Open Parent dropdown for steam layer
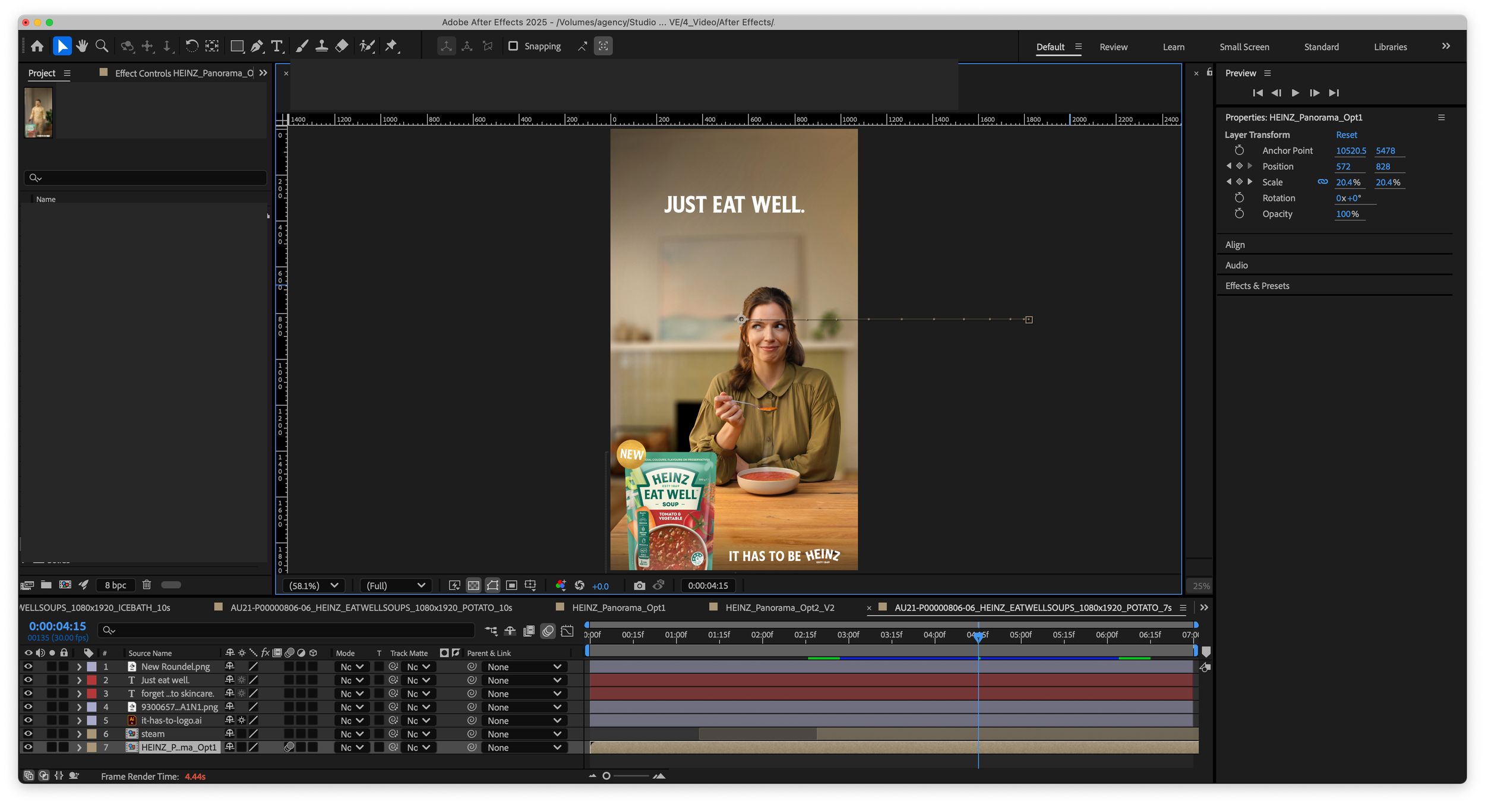This screenshot has width=1485, height=805. click(x=524, y=734)
